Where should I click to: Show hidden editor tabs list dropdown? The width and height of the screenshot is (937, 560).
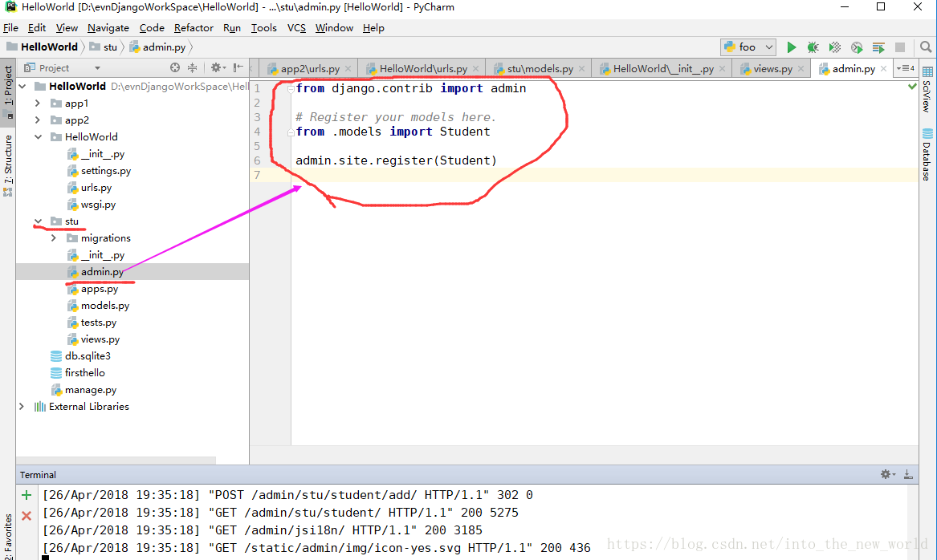[906, 68]
